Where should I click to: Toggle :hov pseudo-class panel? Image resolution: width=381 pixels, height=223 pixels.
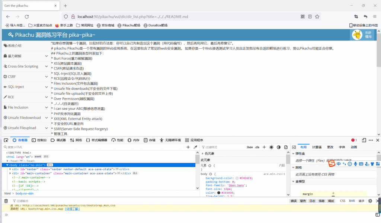250,147
